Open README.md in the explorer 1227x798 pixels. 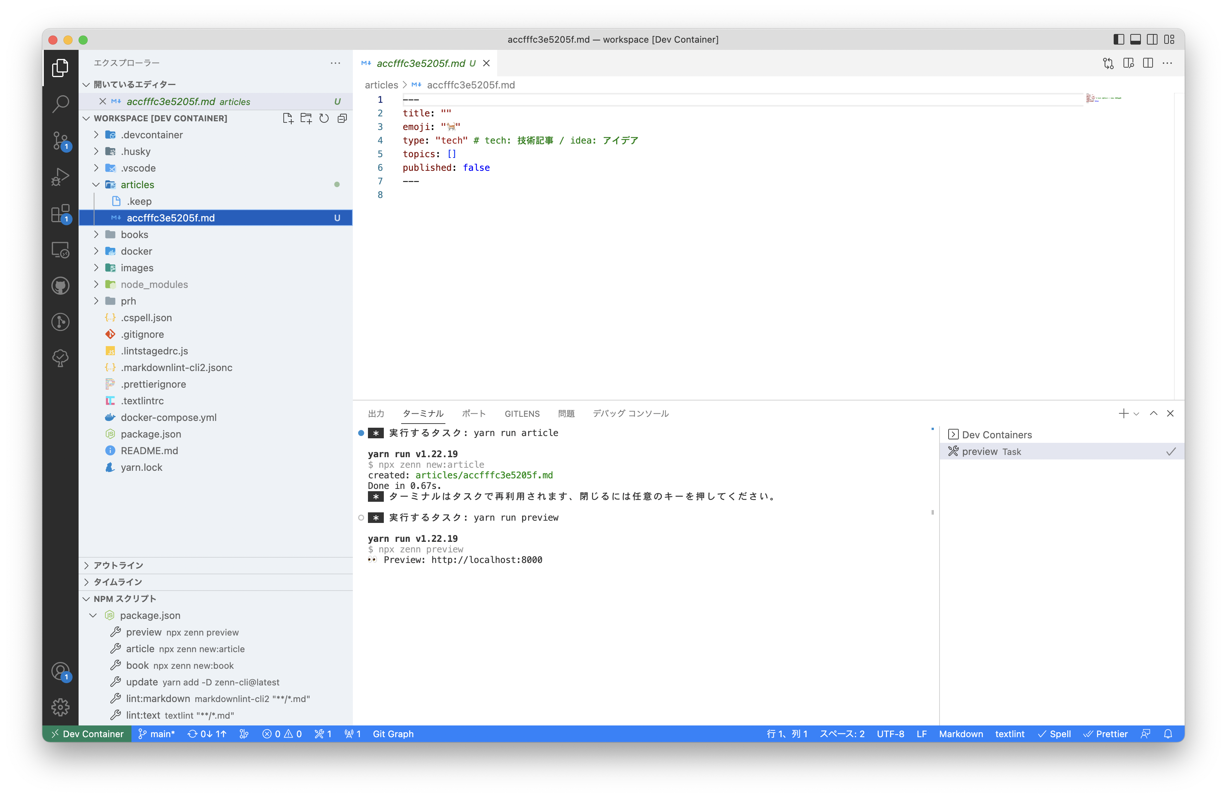(215, 450)
